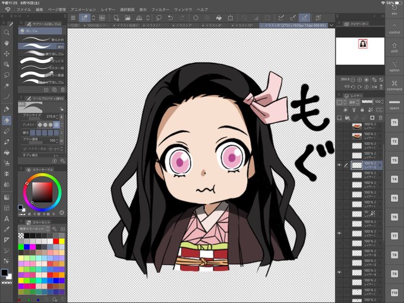Select the Move layer tool
404x303 pixels.
point(7,53)
